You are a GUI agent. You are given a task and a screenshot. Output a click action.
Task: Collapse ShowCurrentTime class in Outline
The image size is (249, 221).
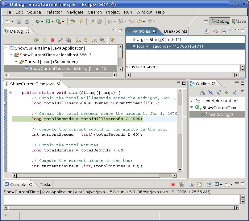pos(192,107)
